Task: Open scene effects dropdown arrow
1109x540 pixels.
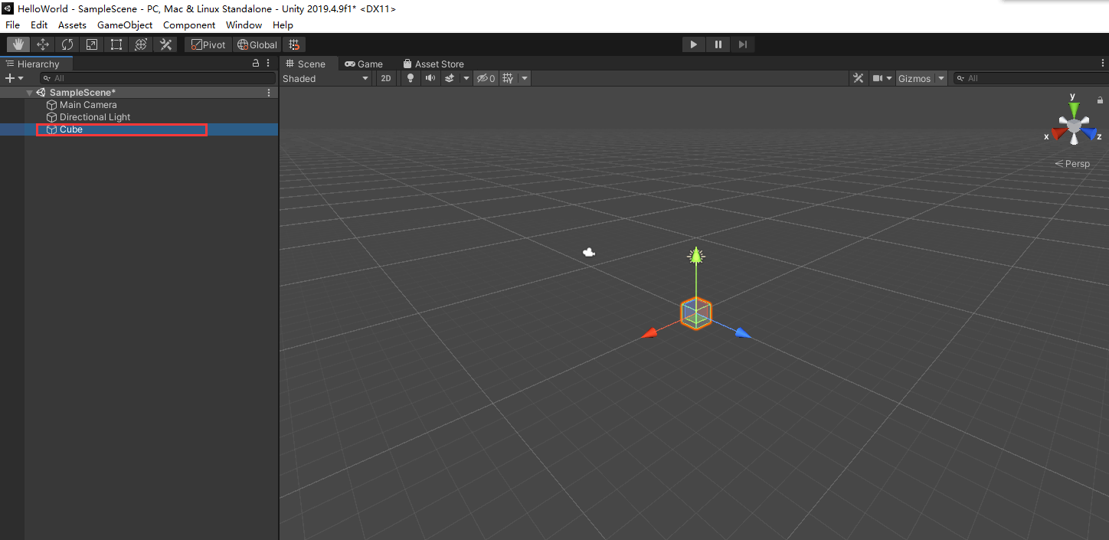Action: (x=466, y=78)
